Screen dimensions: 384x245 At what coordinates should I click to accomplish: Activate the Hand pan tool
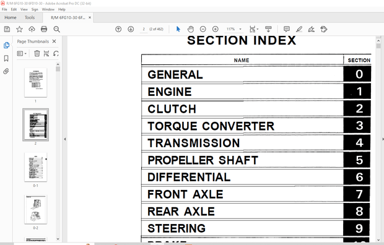[x=191, y=29]
